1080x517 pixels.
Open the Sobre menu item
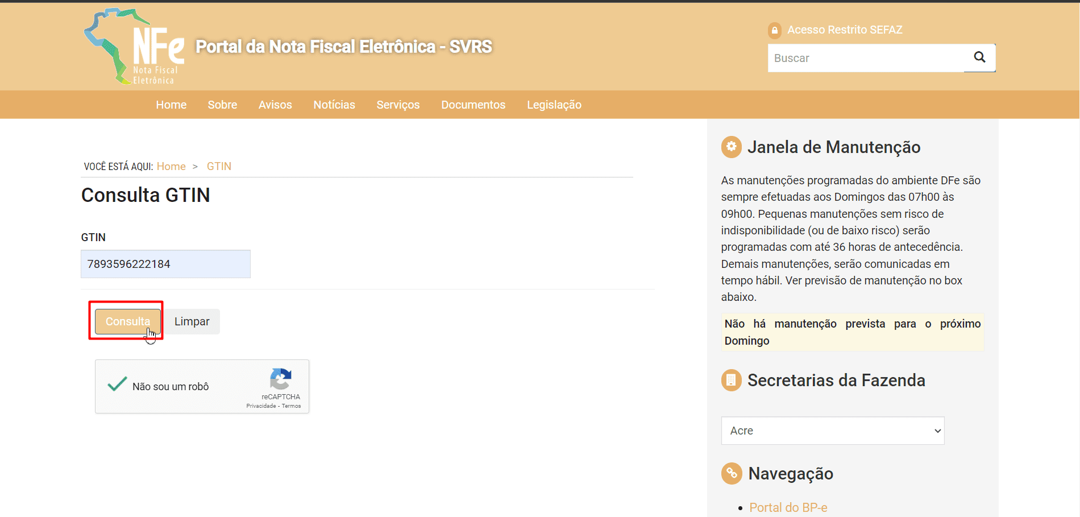click(x=222, y=105)
